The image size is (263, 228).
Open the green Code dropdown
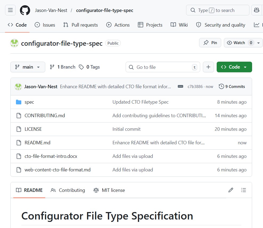(x=234, y=67)
